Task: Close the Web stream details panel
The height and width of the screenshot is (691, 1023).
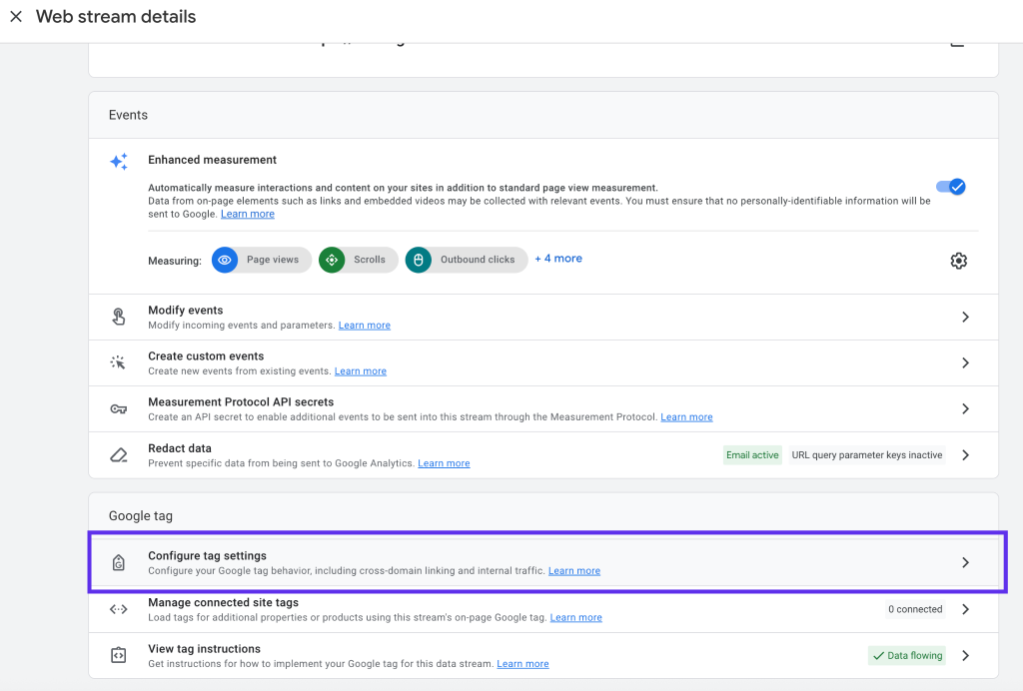Action: [x=16, y=17]
